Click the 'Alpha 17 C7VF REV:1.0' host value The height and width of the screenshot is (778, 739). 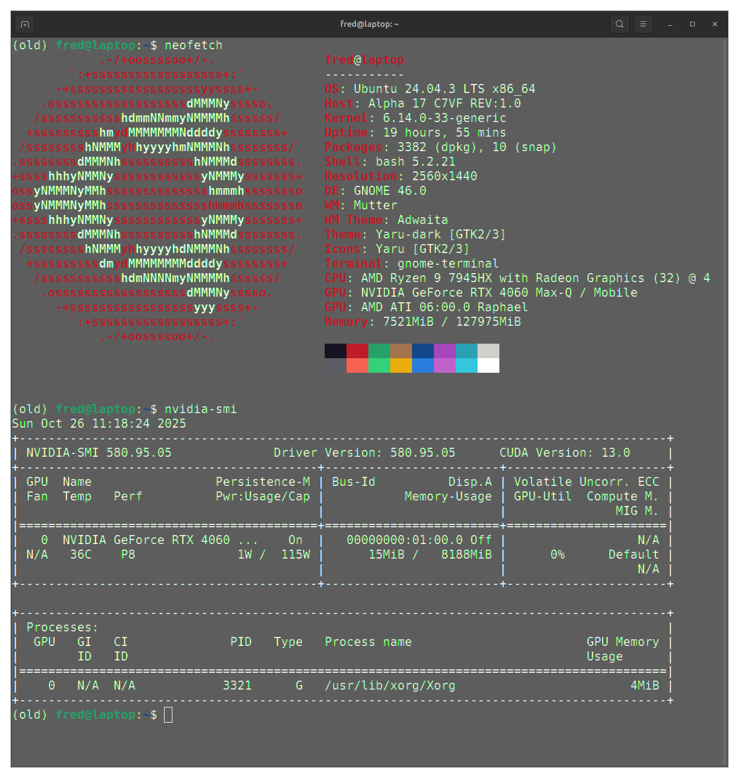coord(445,104)
